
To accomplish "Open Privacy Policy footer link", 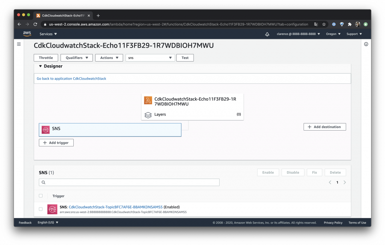I will 333,223.
